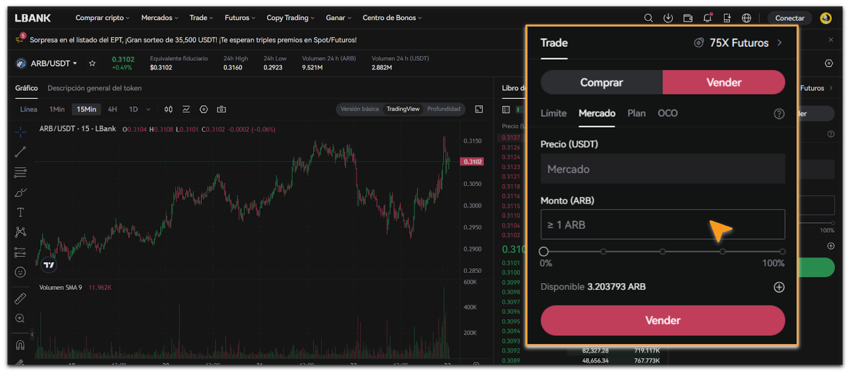Switch chart to Versión básica
Image resolution: width=852 pixels, height=374 pixels.
[359, 109]
